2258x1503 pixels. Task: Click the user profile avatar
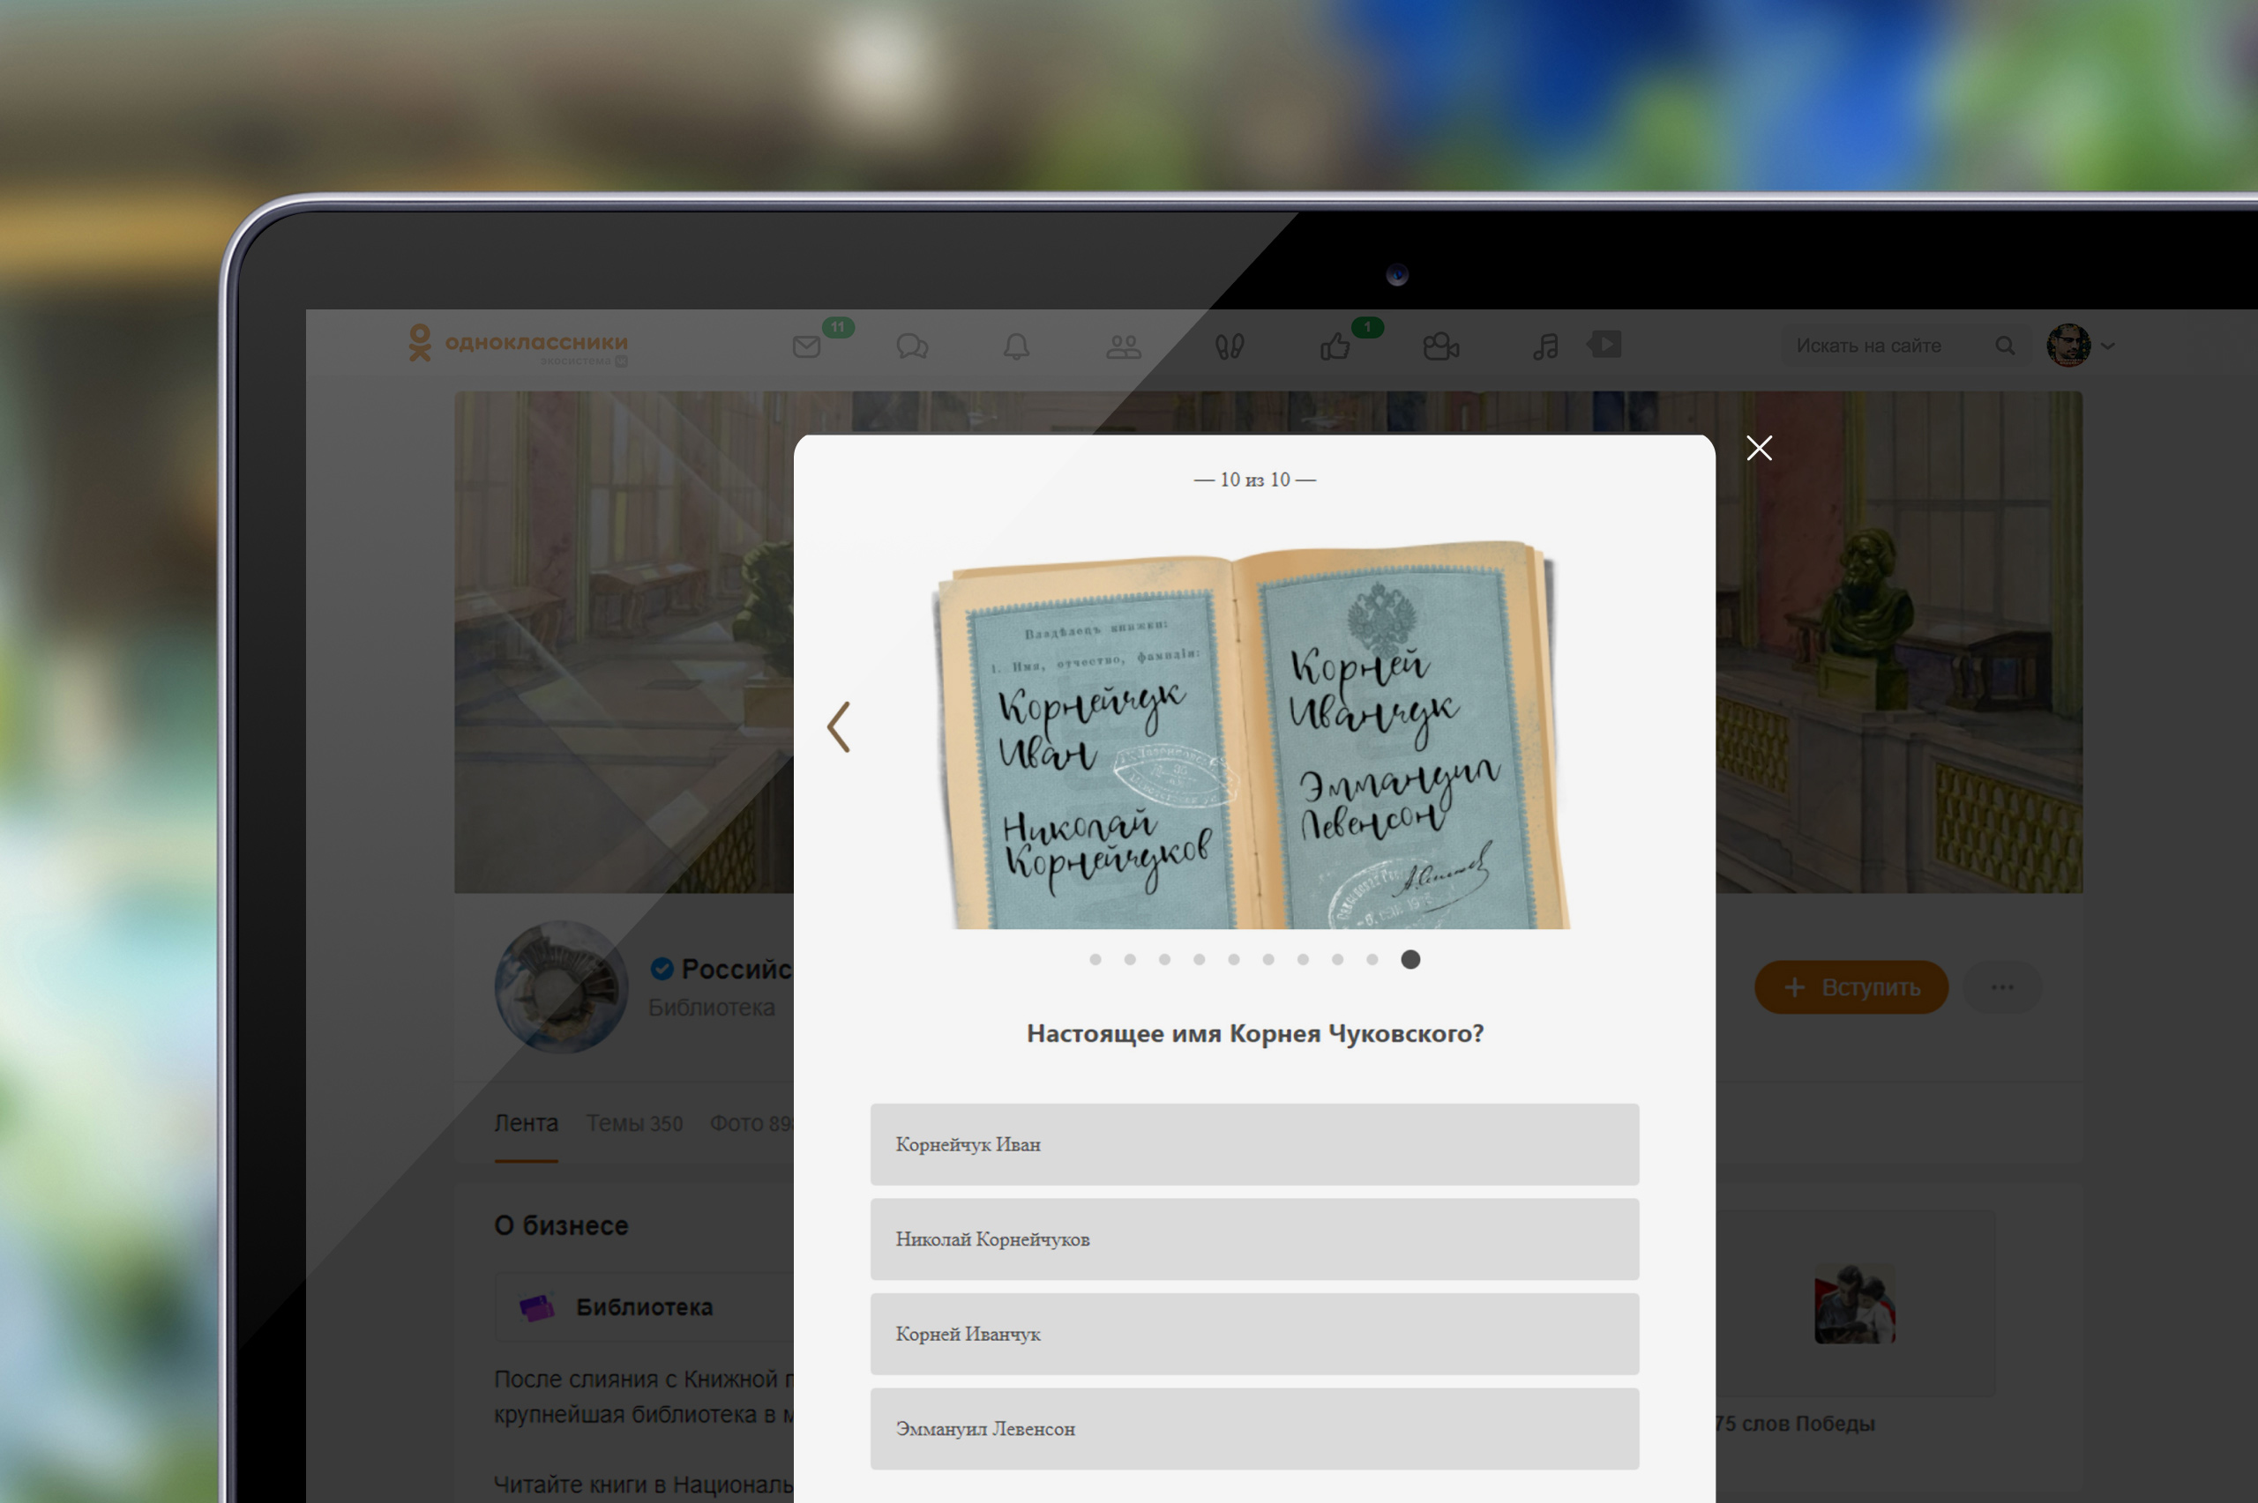pyautogui.click(x=2068, y=346)
